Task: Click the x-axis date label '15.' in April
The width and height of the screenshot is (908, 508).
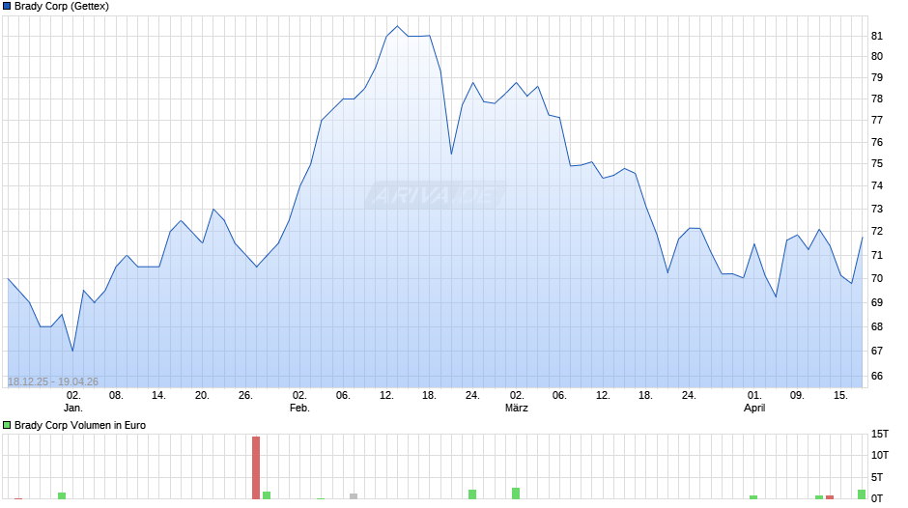Action: pyautogui.click(x=840, y=396)
